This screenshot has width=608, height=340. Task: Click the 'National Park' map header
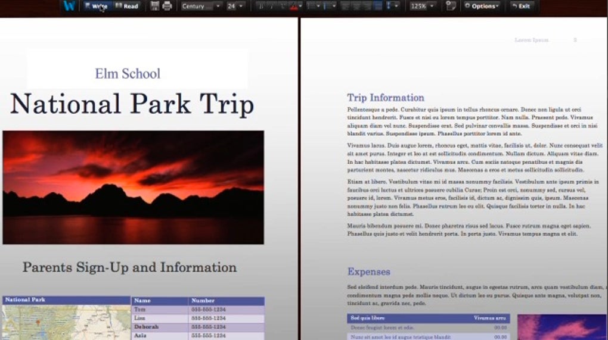coord(66,300)
